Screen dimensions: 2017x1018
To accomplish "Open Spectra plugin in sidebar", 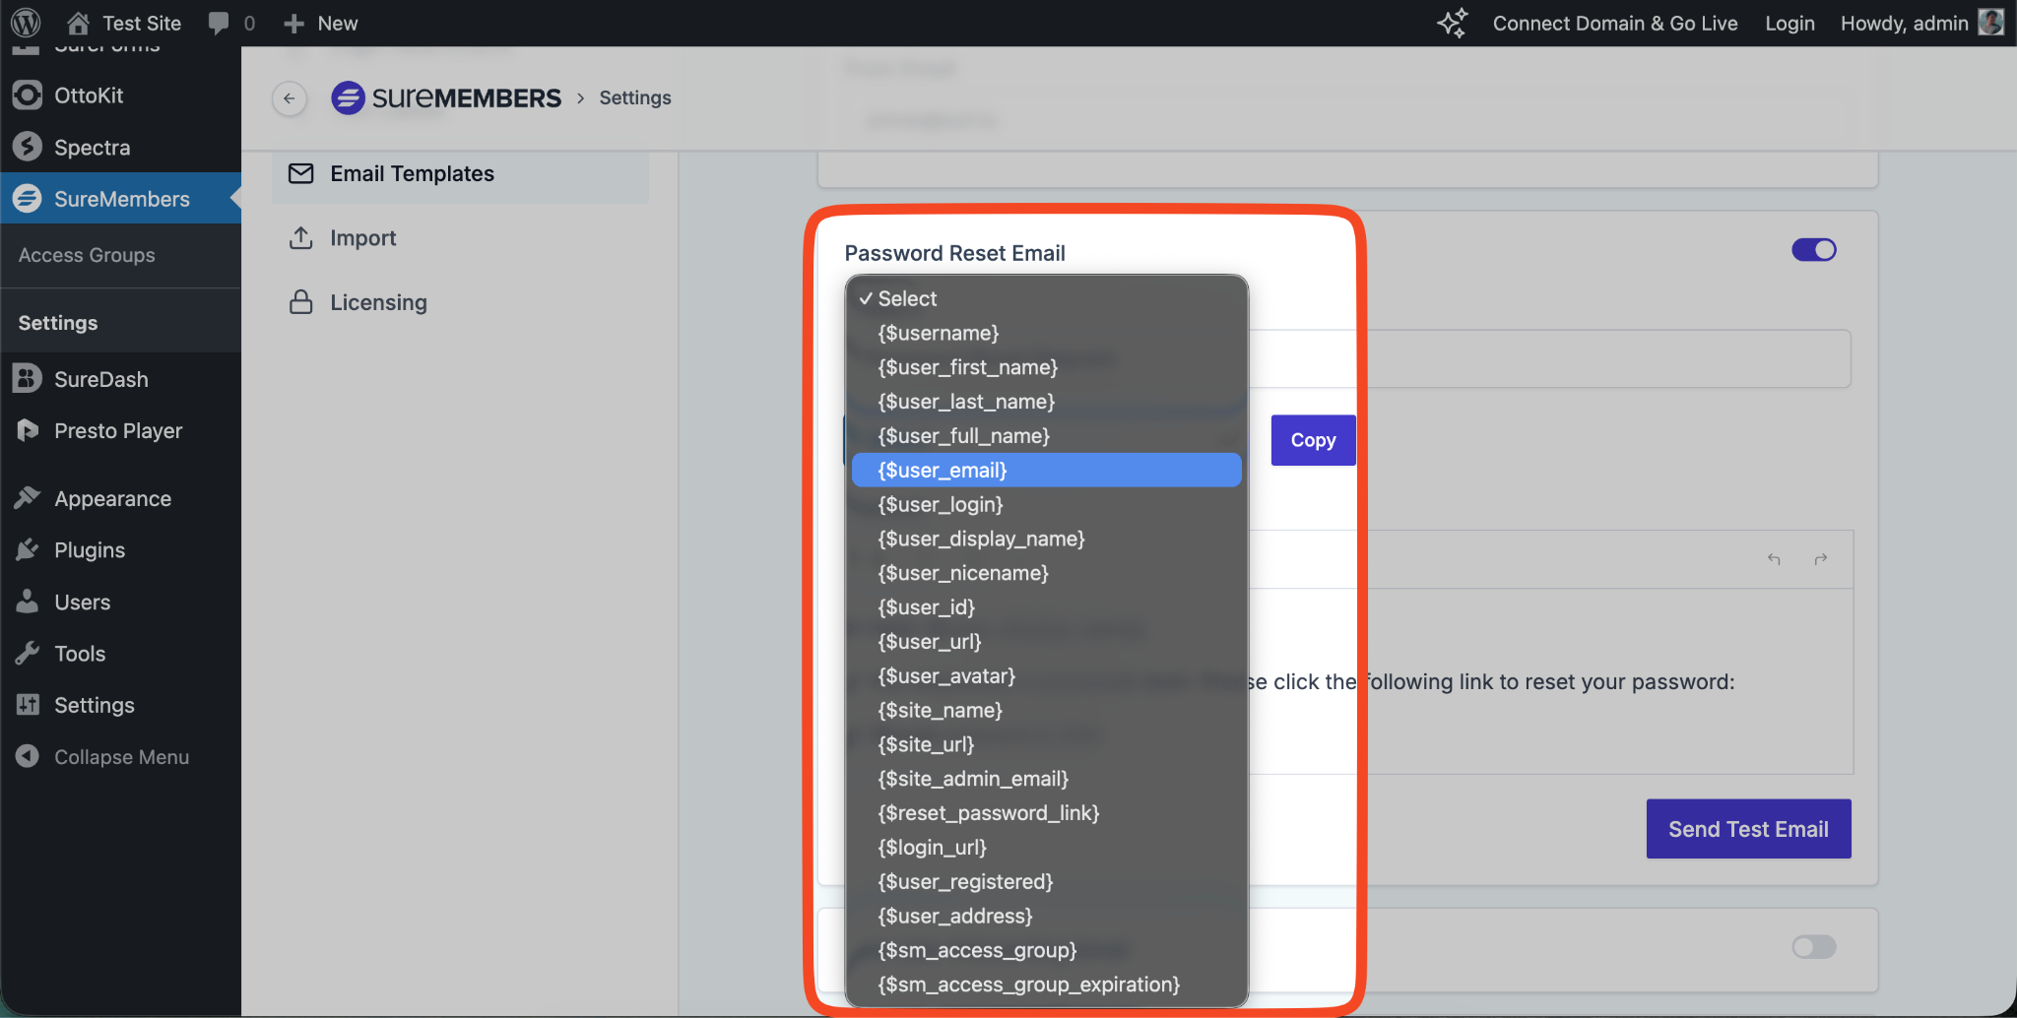I will point(92,148).
